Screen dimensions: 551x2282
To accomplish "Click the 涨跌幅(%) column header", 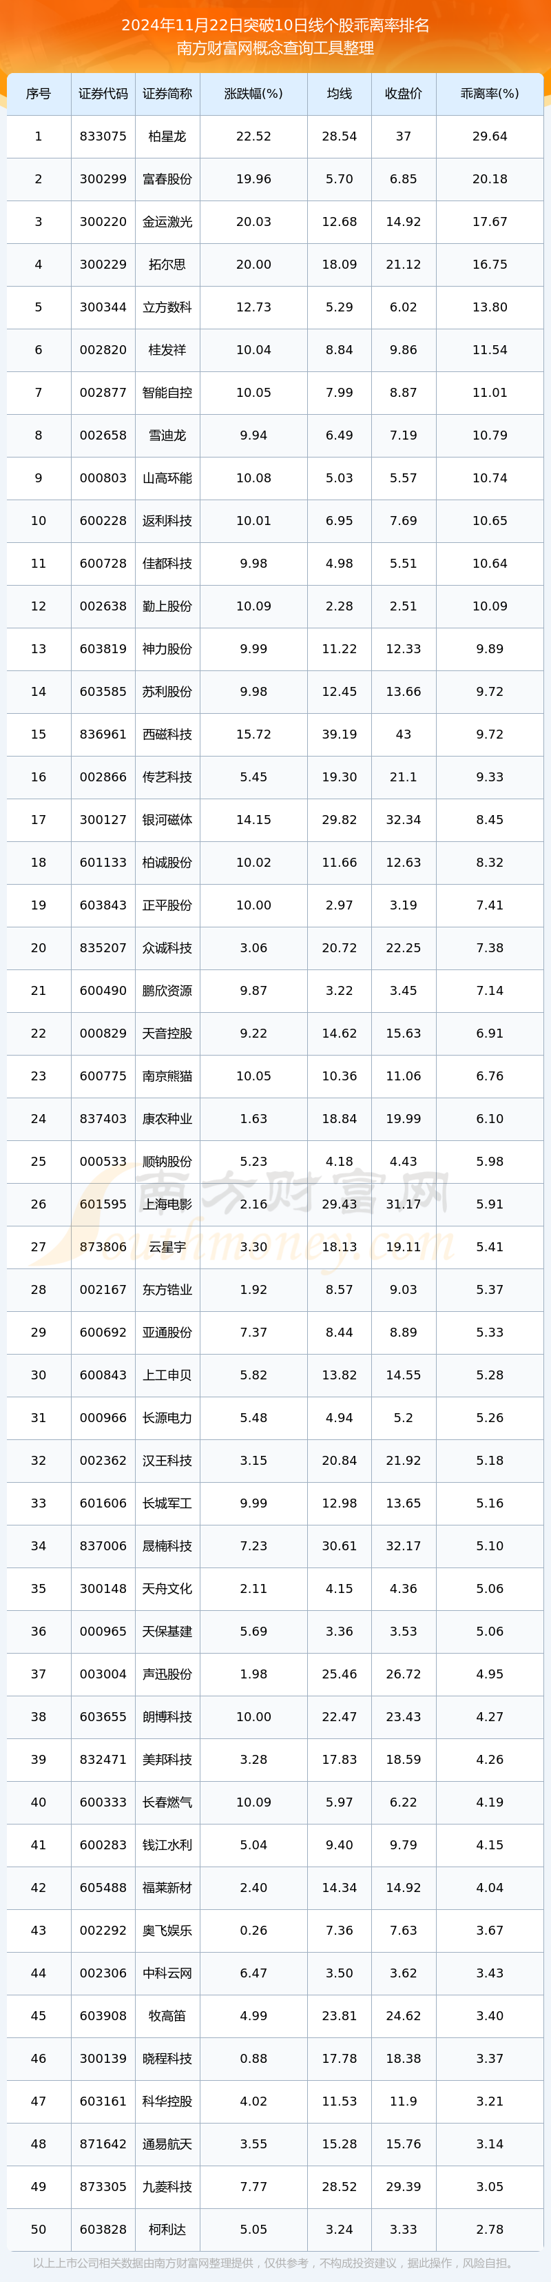I will click(x=253, y=94).
